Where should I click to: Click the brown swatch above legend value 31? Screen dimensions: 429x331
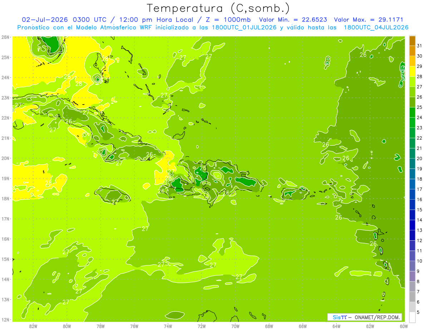point(412,41)
